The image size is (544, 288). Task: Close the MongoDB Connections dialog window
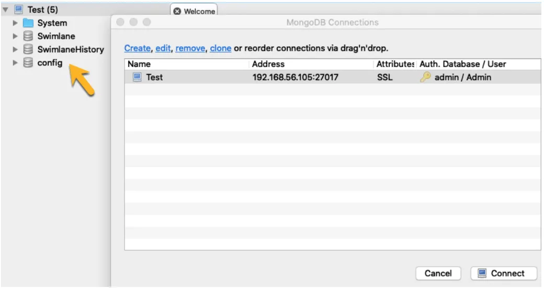tap(120, 22)
